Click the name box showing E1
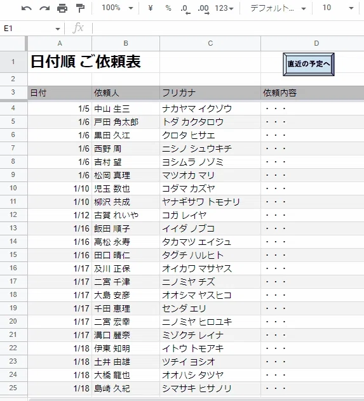This screenshot has width=364, height=401. pyautogui.click(x=28, y=29)
